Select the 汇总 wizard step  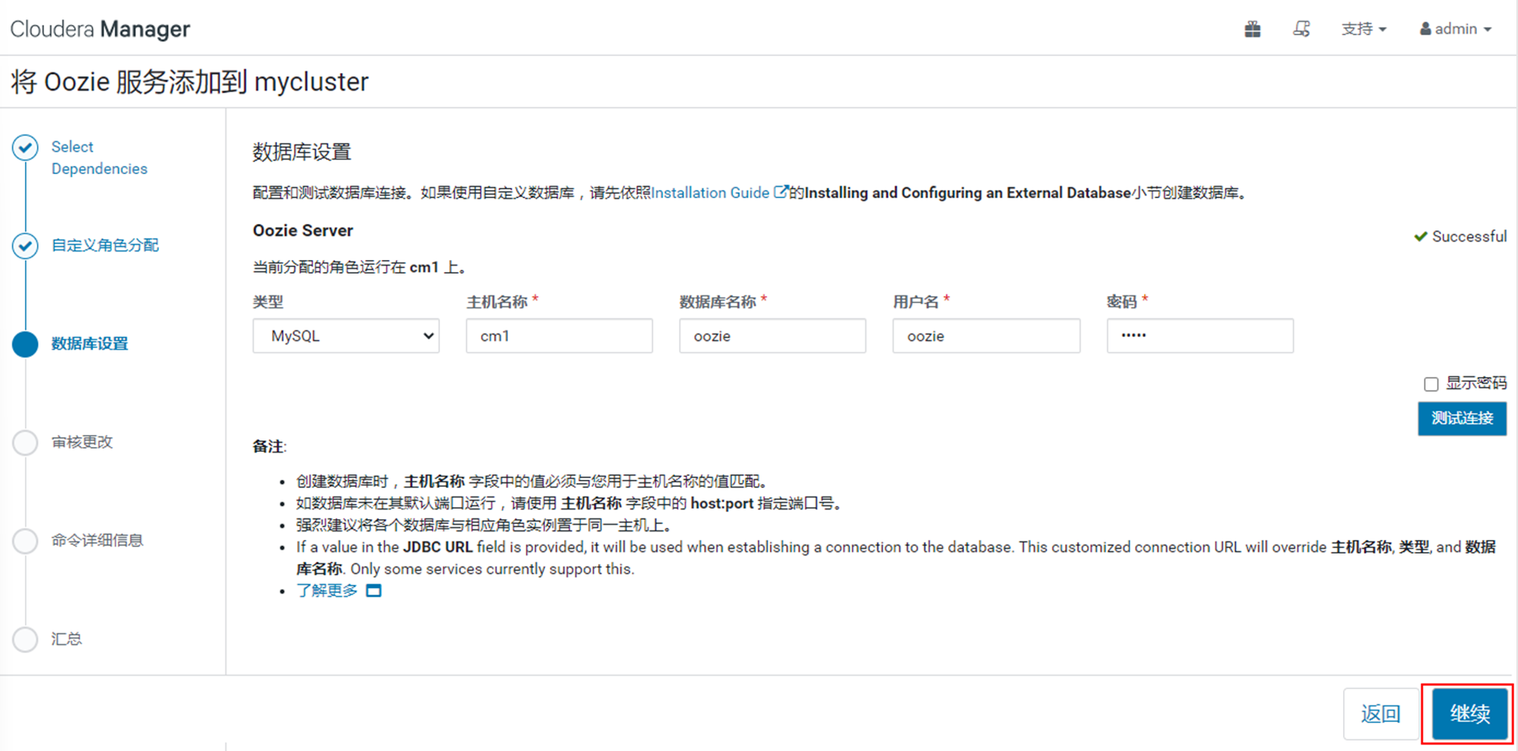click(x=67, y=639)
